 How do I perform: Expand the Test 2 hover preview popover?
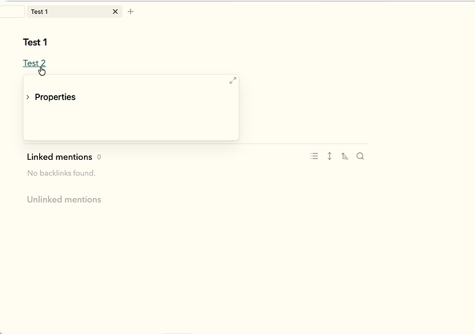pos(233,81)
